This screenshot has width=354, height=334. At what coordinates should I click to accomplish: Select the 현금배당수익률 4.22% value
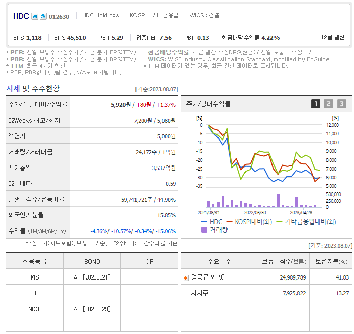click(251, 38)
